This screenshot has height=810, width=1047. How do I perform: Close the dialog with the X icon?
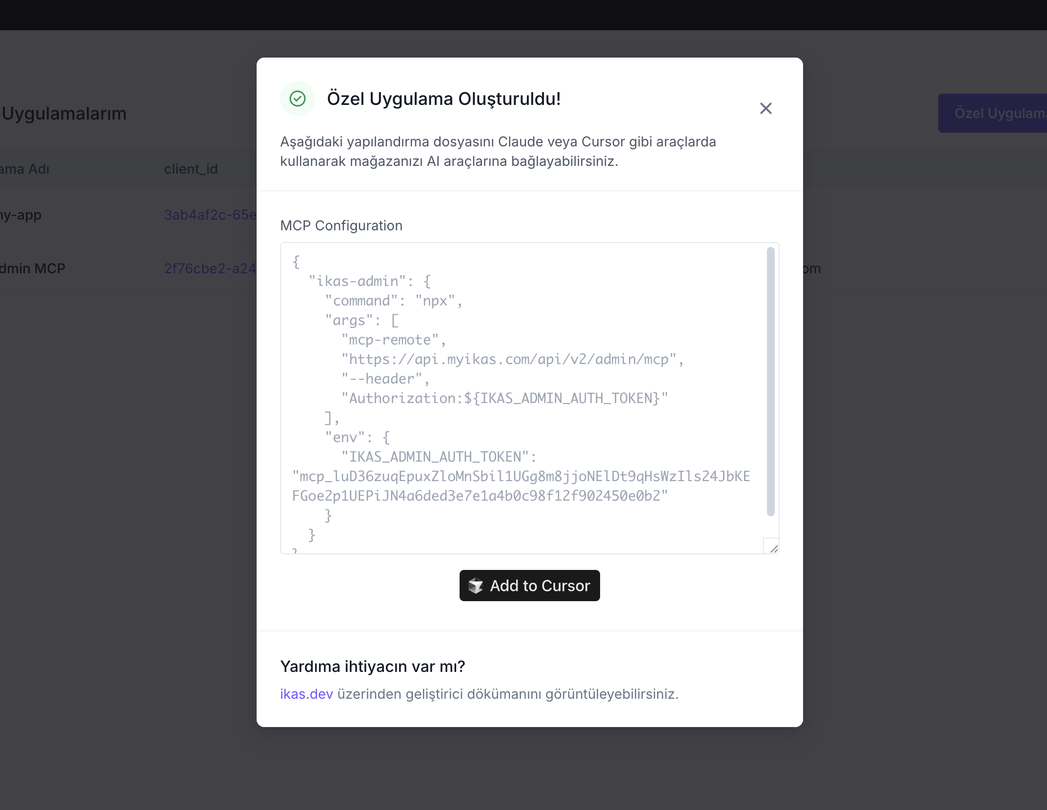(x=765, y=108)
